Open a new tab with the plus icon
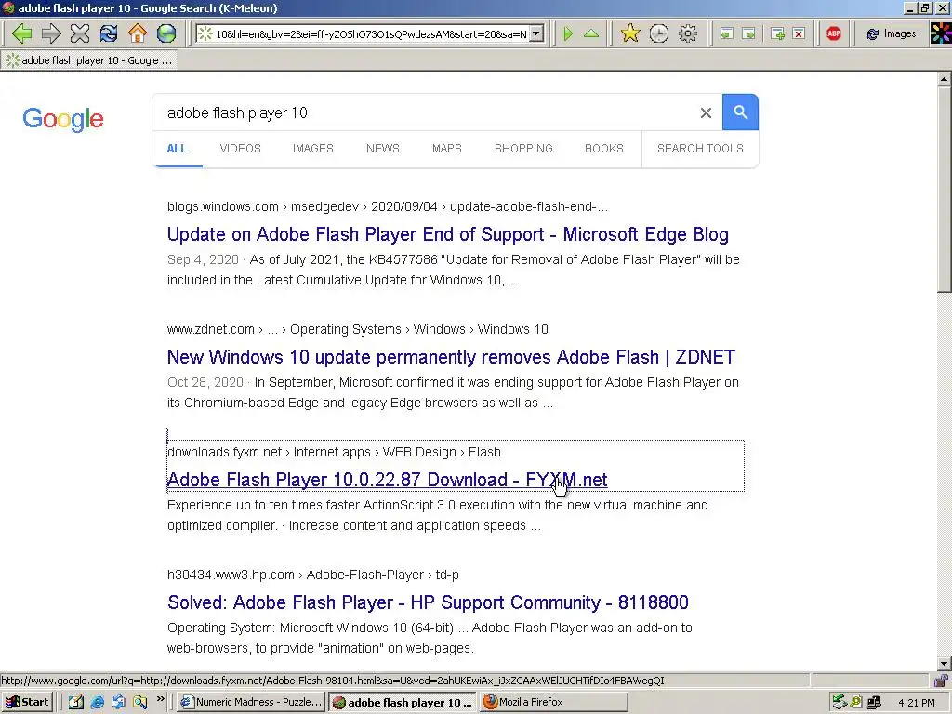 (x=777, y=33)
